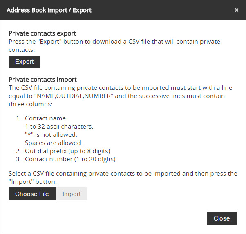
Task: Click the list number 1 marker
Action: [18, 118]
